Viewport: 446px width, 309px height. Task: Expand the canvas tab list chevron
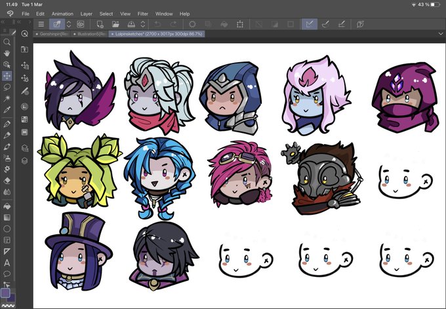(440, 34)
